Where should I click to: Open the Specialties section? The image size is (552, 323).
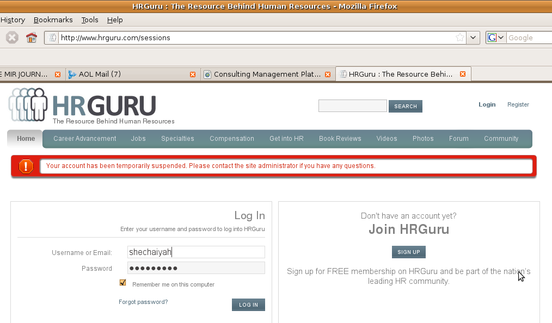[x=177, y=139]
